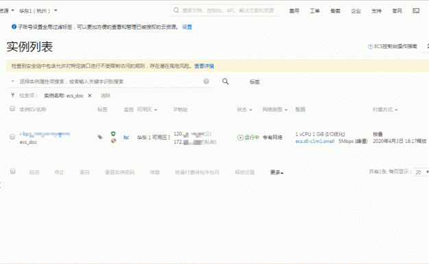429x264 pixels.
Task: Click the 续费 button in bottom action bar
Action: pyautogui.click(x=155, y=172)
